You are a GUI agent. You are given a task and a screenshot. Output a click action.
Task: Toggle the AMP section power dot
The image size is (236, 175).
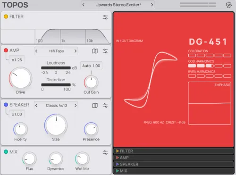pos(6,50)
